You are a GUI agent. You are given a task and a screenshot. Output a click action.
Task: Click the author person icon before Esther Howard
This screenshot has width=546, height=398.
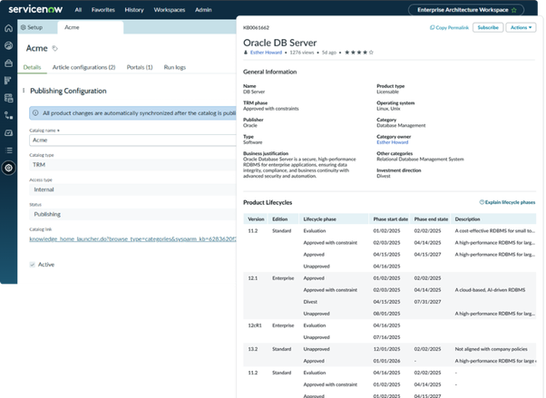246,53
